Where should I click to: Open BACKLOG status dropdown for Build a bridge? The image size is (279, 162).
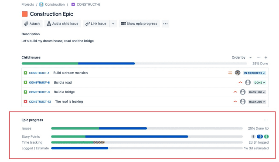coord(257,92)
